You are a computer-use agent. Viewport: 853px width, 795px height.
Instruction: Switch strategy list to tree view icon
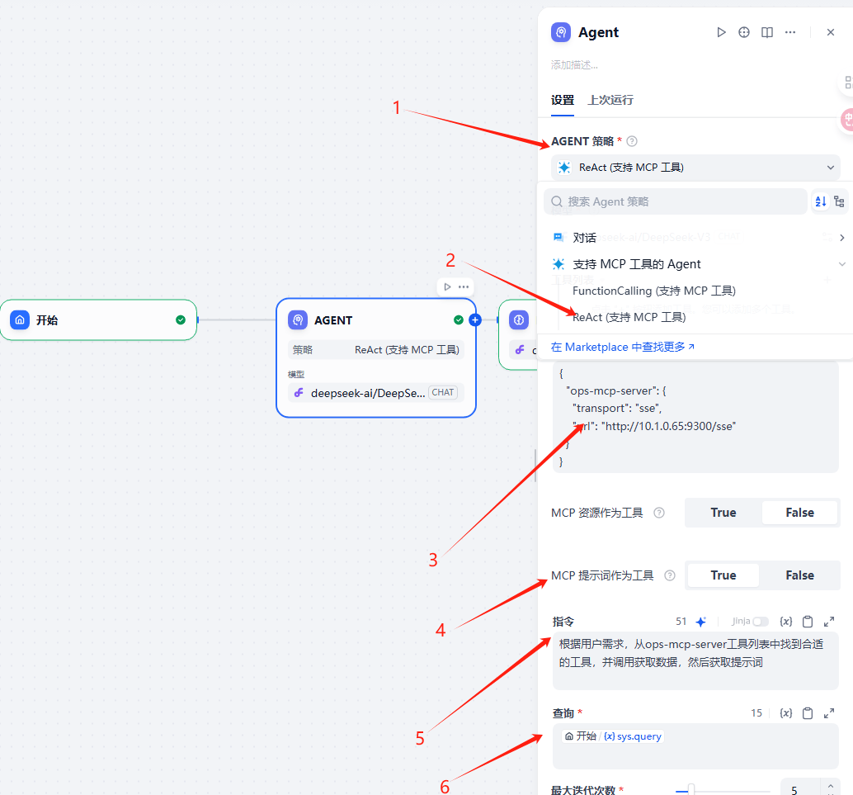[x=839, y=201]
